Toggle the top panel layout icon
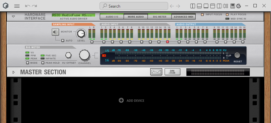Screen dimensions: 271x123 click(213, 6)
